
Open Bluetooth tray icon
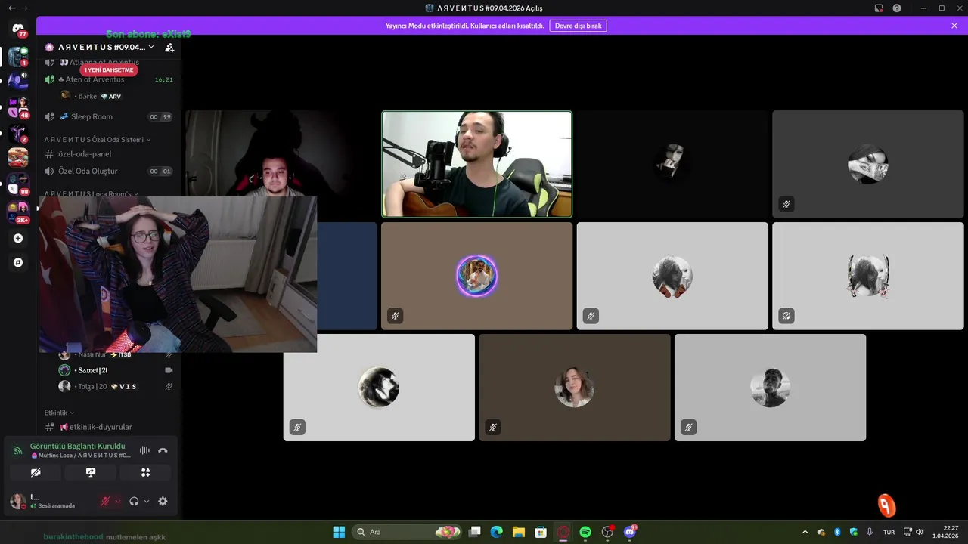[837, 532]
